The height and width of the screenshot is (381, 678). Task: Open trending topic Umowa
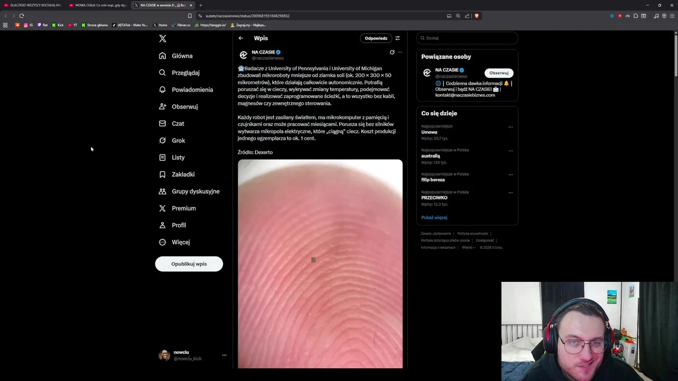pos(429,132)
